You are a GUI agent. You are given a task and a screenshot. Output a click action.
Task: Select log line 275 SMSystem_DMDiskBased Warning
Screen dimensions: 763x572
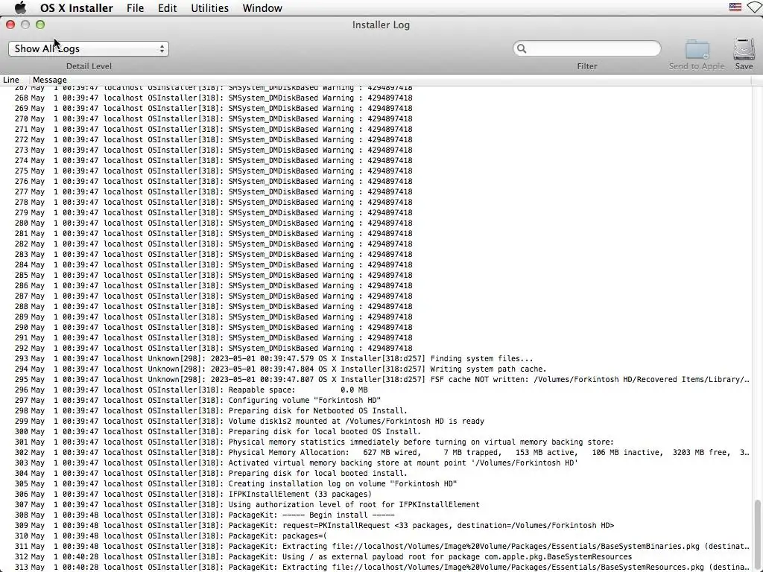pos(376,171)
